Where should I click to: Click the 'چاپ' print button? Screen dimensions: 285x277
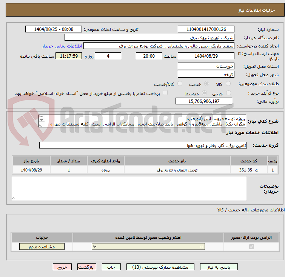click(x=111, y=267)
